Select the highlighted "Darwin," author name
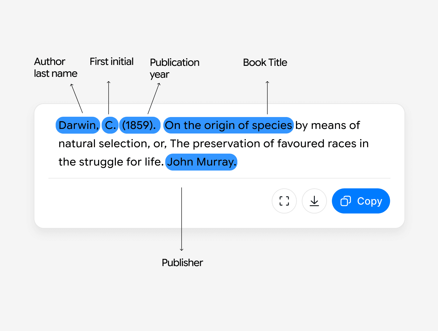 tap(78, 125)
